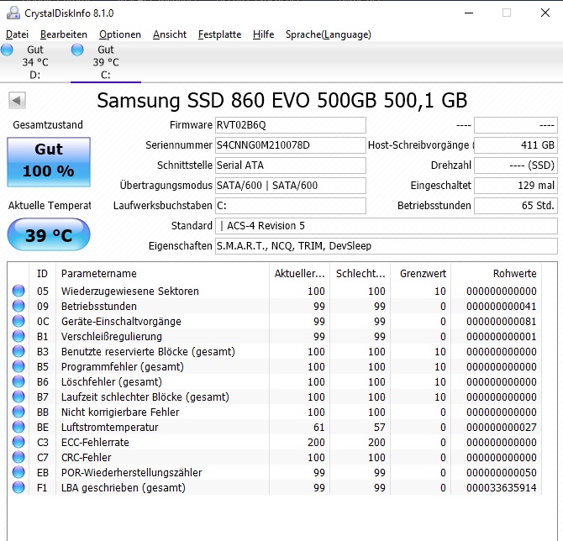563x541 pixels.
Task: Click the Eingeschaltet value 129 mal
Action: pyautogui.click(x=516, y=186)
